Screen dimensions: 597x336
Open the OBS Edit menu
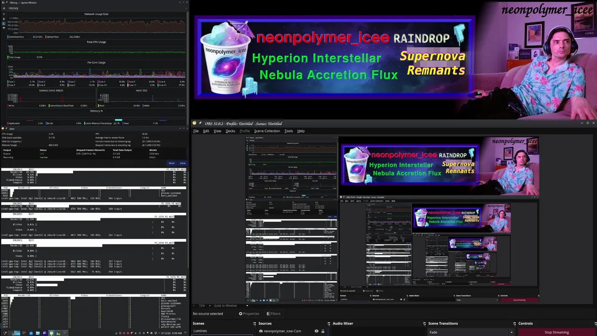[206, 131]
